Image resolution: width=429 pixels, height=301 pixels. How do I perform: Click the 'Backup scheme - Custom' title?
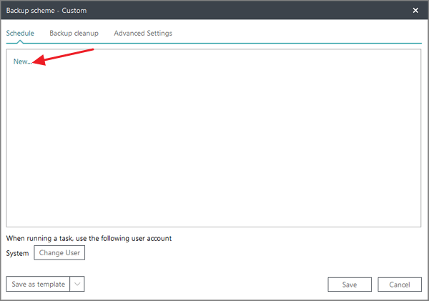pyautogui.click(x=46, y=11)
